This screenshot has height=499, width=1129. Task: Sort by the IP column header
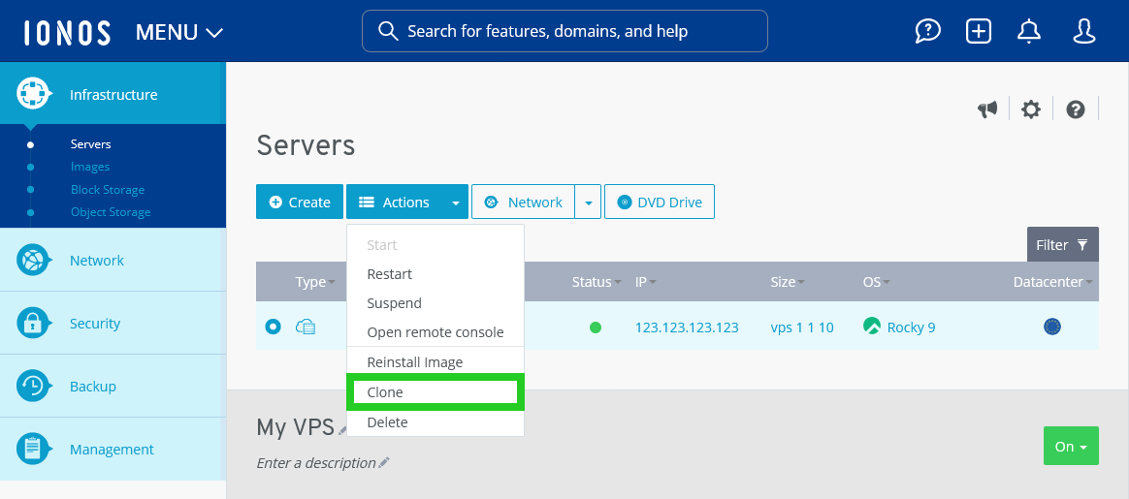click(x=645, y=282)
